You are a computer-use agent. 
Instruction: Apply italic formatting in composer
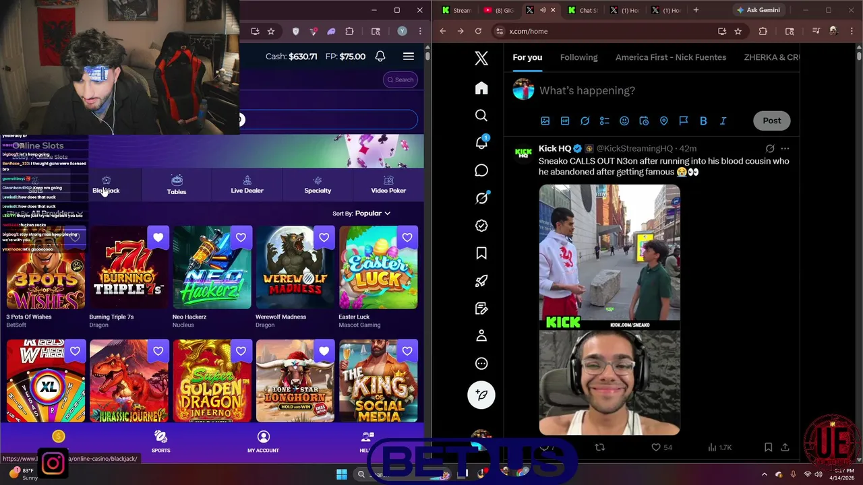click(723, 121)
